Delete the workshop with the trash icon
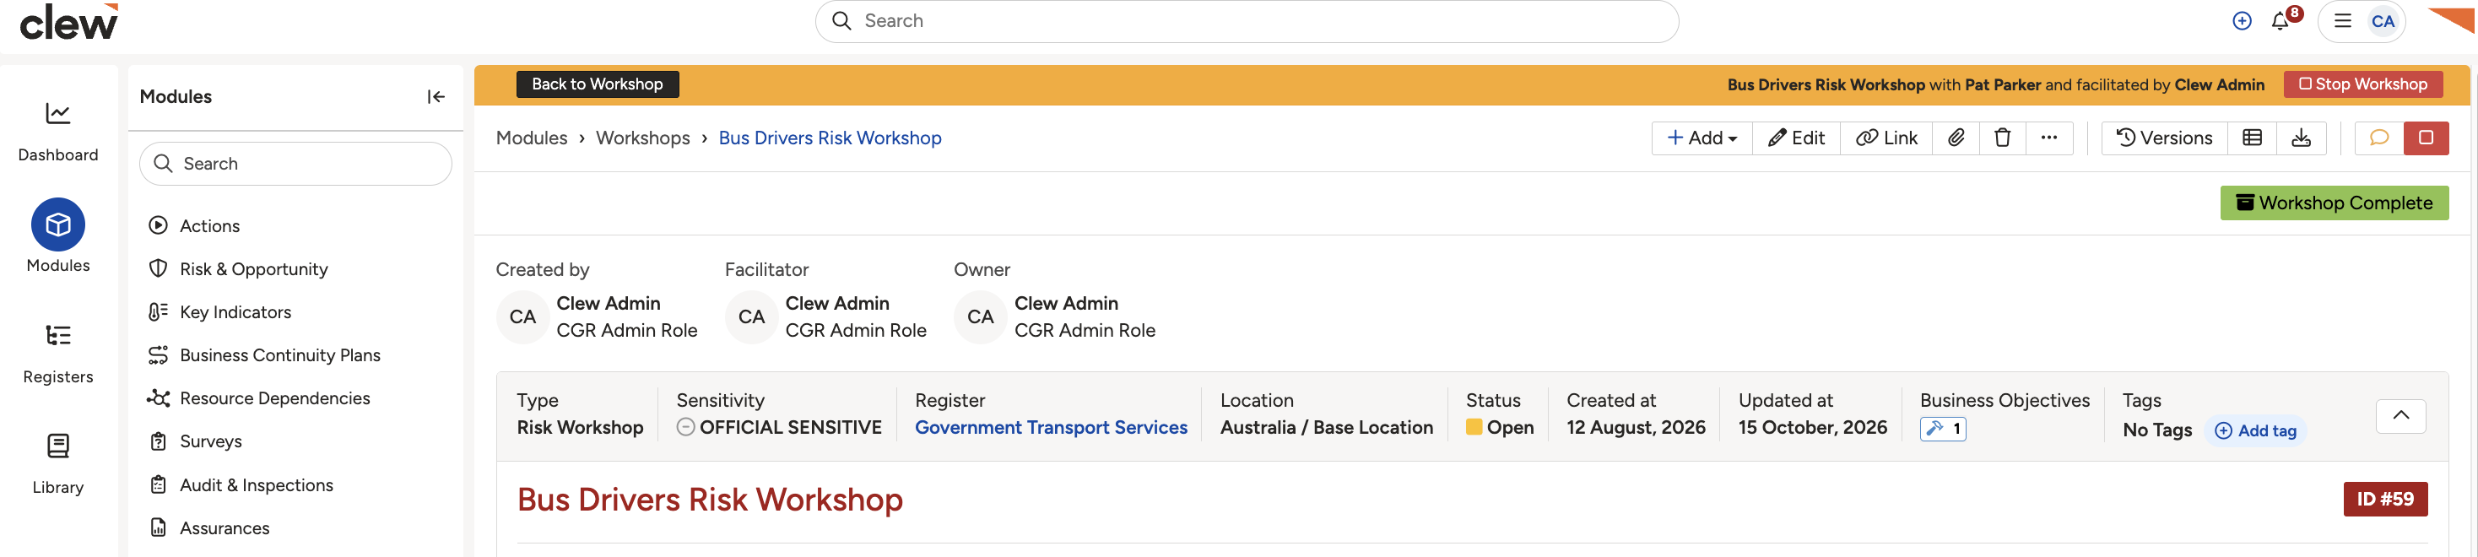2478x557 pixels. tap(2002, 138)
